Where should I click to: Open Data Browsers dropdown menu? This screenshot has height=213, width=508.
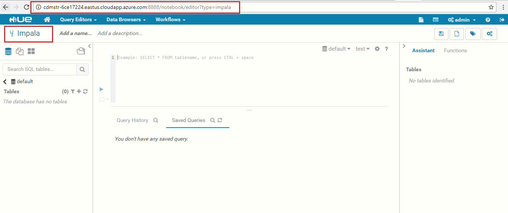[126, 20]
